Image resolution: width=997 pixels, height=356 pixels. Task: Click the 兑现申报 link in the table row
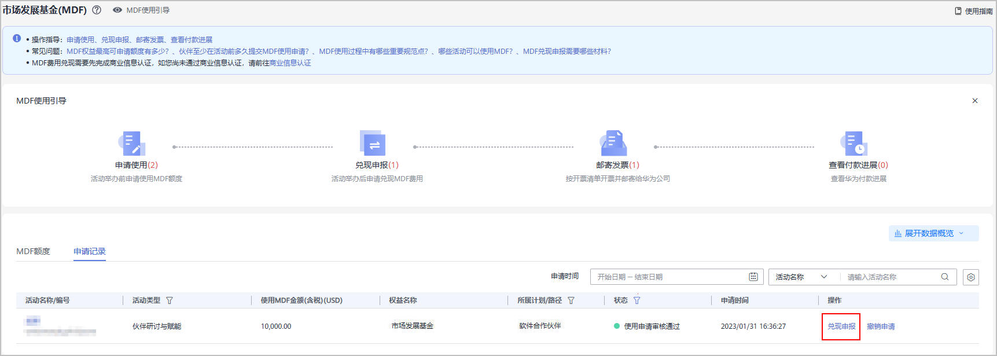[841, 326]
